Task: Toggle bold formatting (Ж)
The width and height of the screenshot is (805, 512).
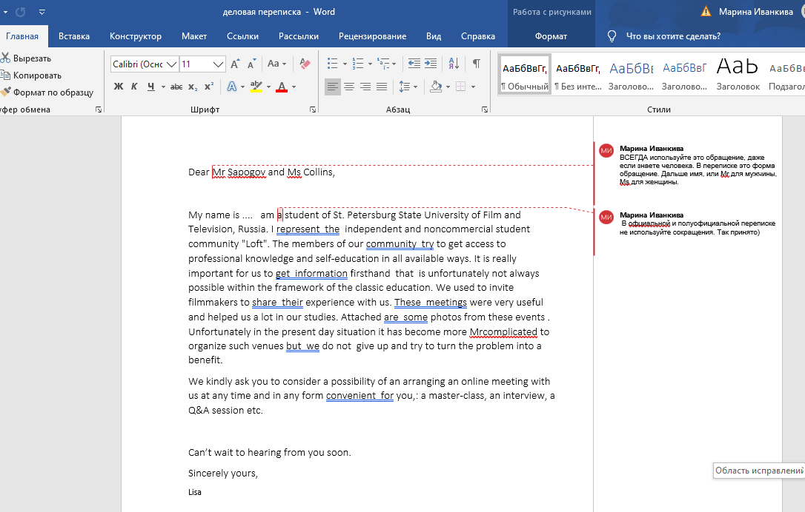Action: pyautogui.click(x=119, y=87)
